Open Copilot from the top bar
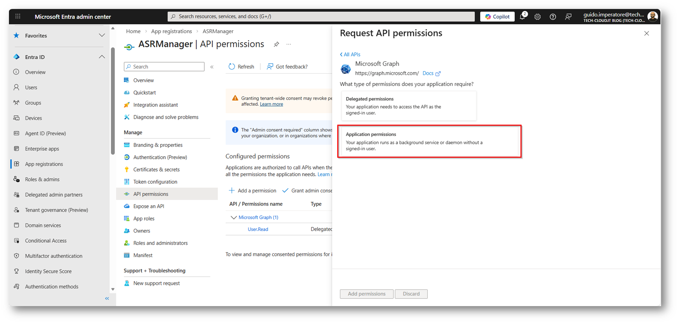Image resolution: width=679 pixels, height=324 pixels. click(497, 17)
